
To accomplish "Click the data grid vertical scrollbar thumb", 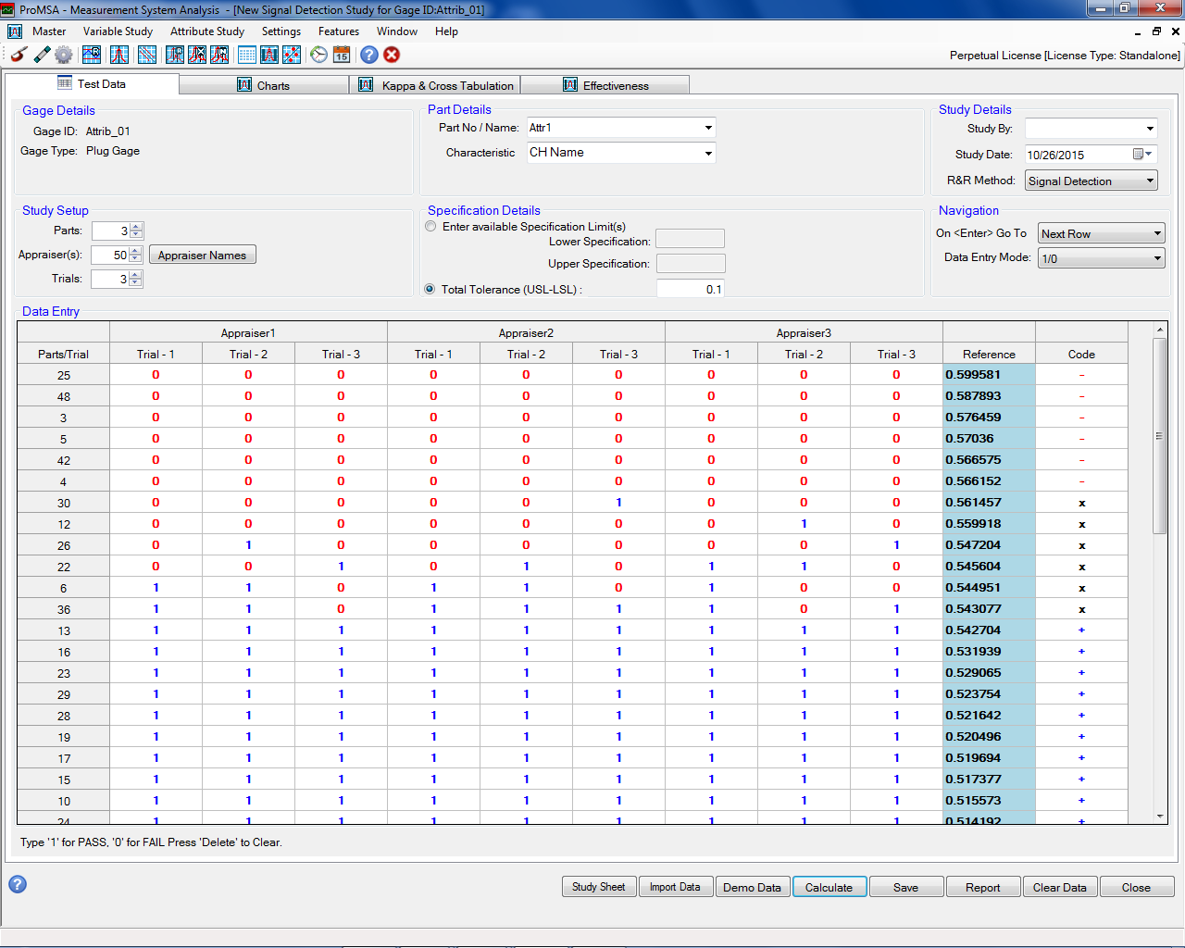I will click(1159, 435).
